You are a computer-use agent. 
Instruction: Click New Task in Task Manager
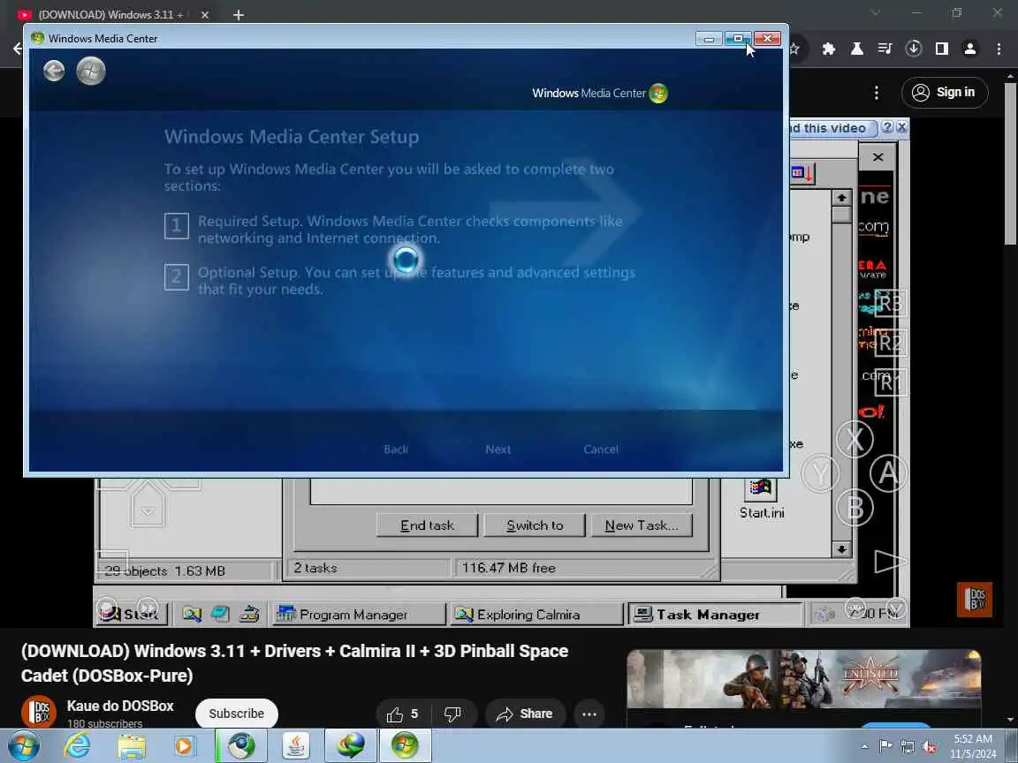click(x=642, y=525)
